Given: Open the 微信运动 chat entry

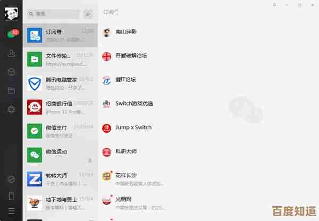Looking at the screenshot, I should (x=60, y=155).
